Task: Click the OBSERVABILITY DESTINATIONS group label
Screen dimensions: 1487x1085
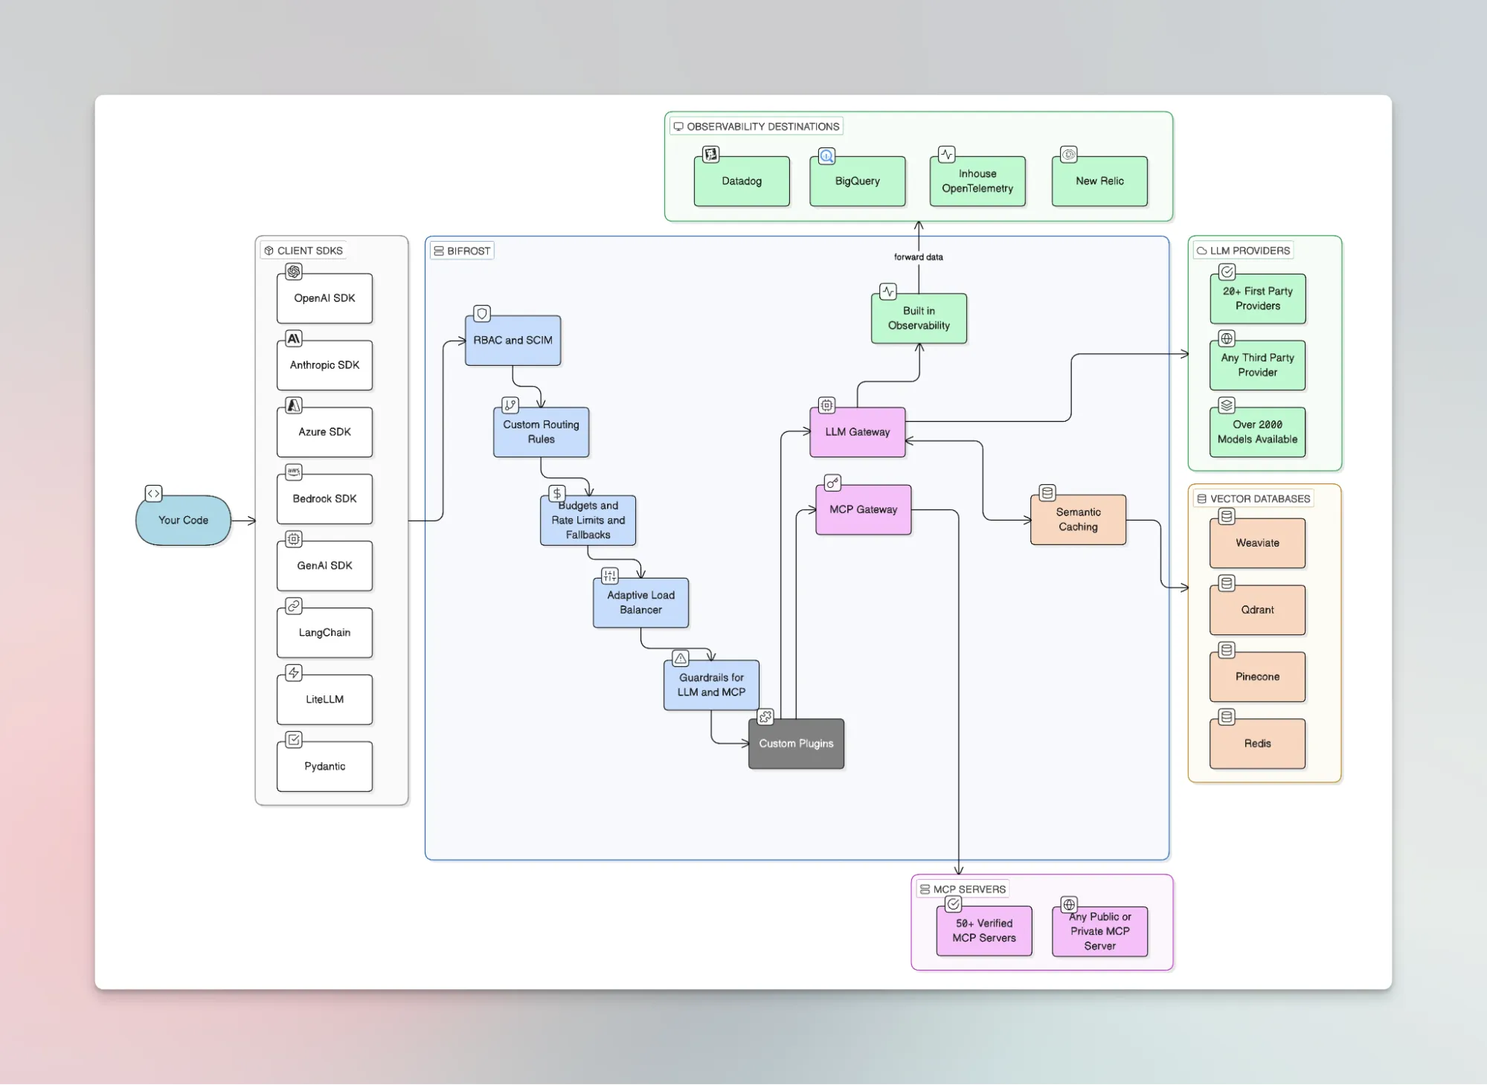Action: (757, 126)
